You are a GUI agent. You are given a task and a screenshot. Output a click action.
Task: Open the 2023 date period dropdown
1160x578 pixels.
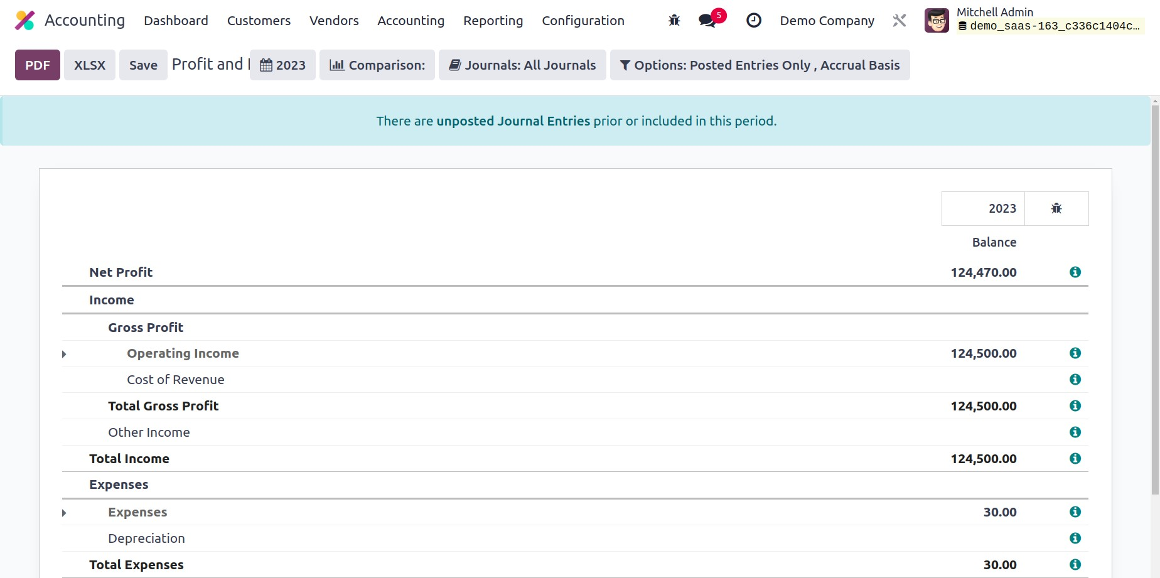282,65
